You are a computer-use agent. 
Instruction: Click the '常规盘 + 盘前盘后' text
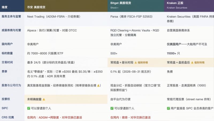pos(178,63)
